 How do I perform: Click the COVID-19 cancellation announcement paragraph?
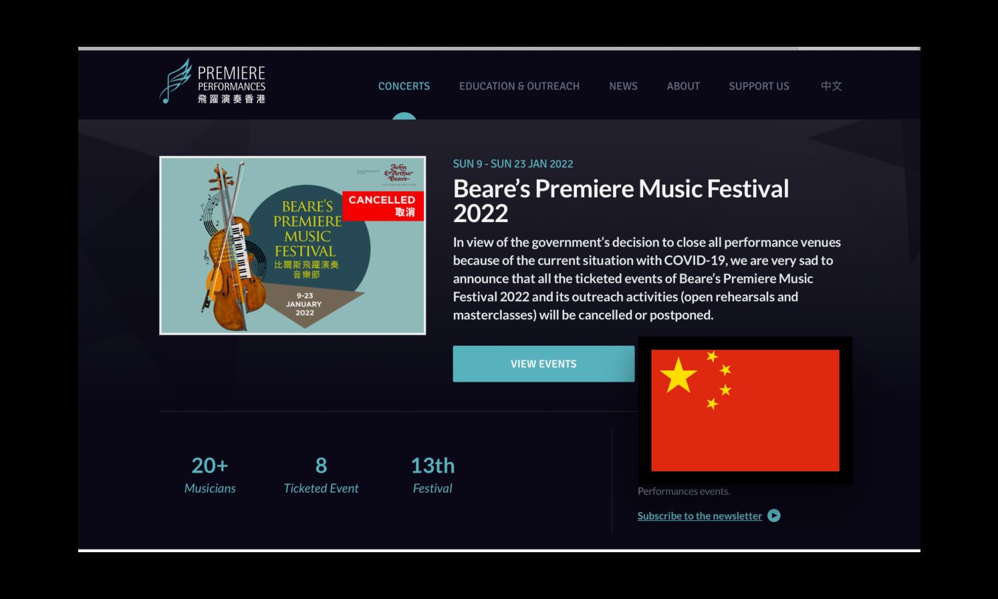[647, 279]
